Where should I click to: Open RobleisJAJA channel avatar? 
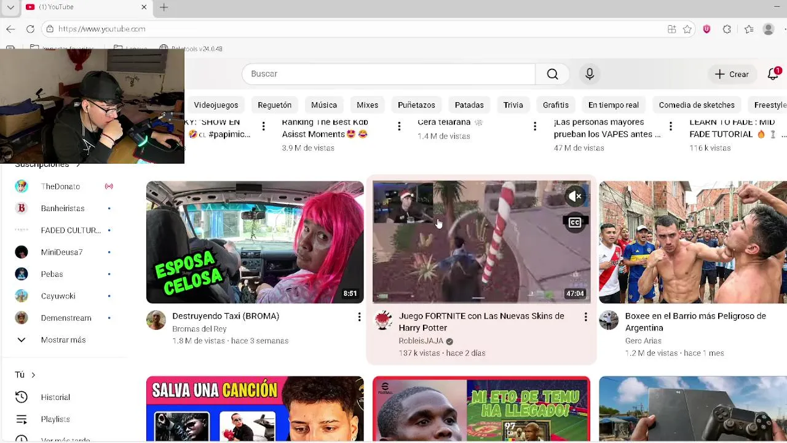(383, 320)
